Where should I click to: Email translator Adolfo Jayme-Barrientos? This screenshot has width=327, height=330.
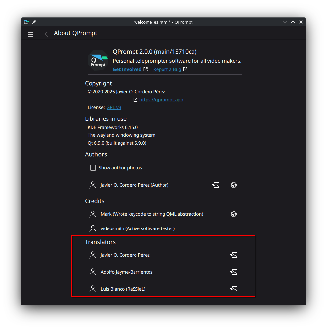(x=234, y=272)
